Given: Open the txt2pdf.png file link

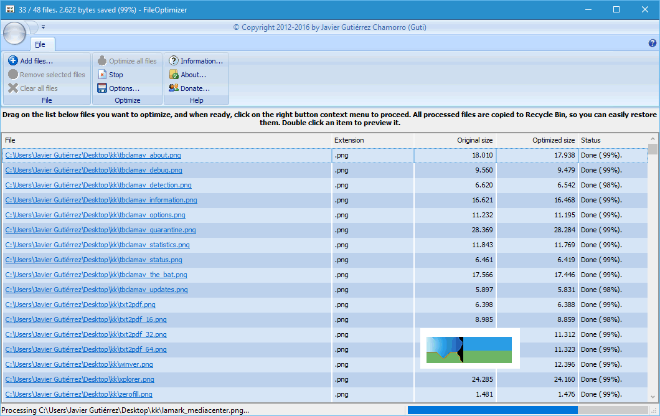Looking at the screenshot, I should pyautogui.click(x=80, y=305).
